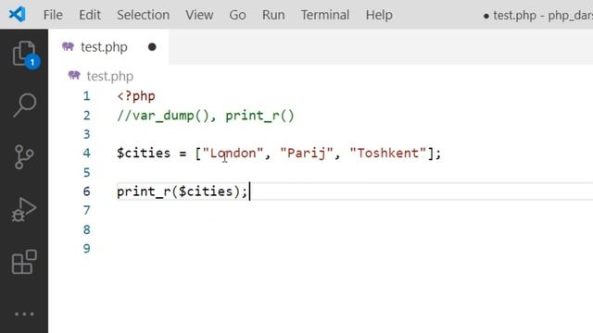Open the Go menu

coord(237,15)
